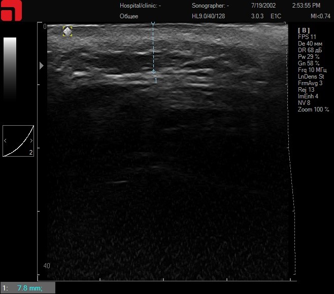
Task: Click the probe orientation marker icon
Action: [x=67, y=31]
